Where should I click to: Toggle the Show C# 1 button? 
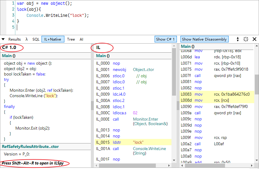165,39
